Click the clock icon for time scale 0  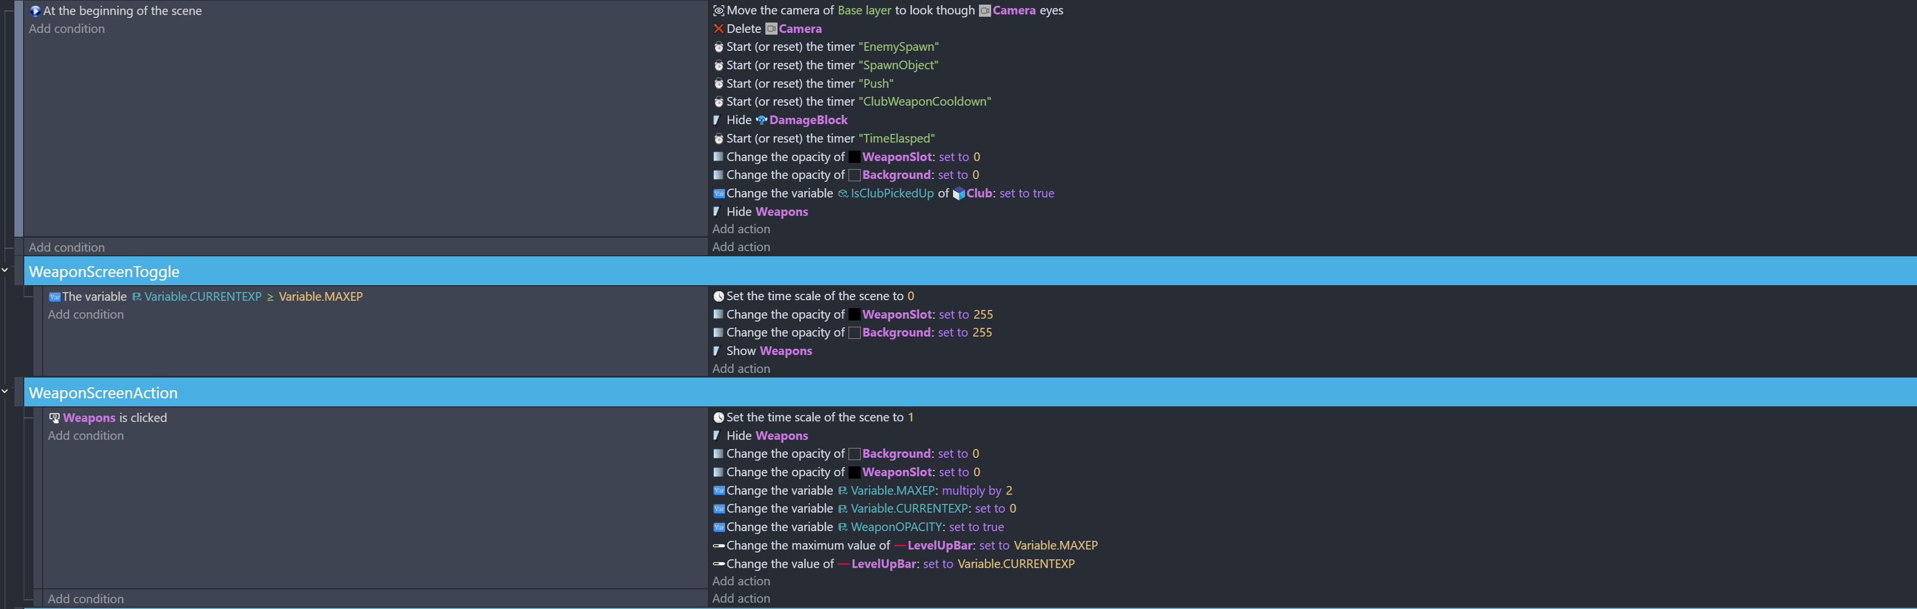click(718, 296)
